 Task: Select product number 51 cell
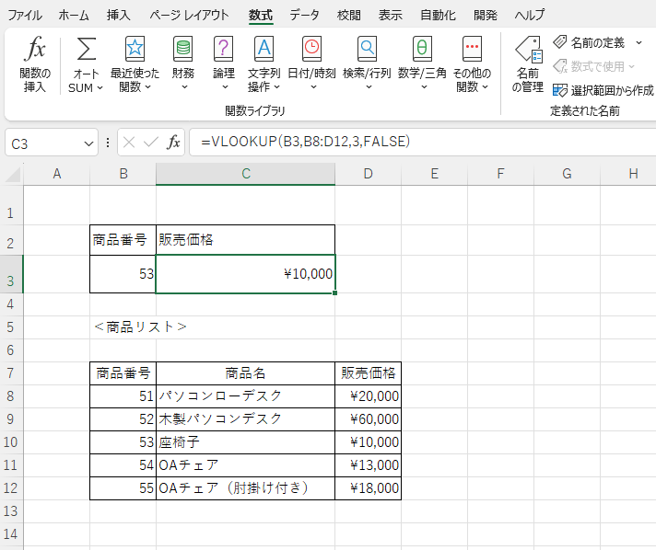(123, 395)
